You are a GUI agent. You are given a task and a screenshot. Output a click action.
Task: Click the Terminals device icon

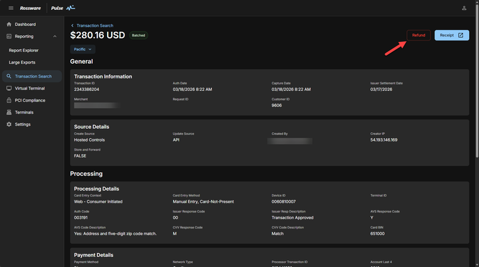[9, 112]
